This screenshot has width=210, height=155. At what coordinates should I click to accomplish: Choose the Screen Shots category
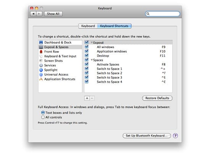tap(60, 61)
